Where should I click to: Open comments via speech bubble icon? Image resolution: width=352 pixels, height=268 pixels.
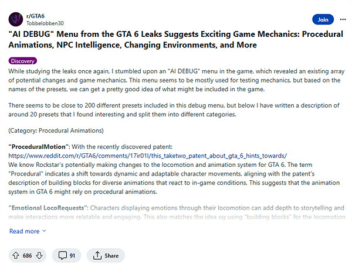coord(61,255)
